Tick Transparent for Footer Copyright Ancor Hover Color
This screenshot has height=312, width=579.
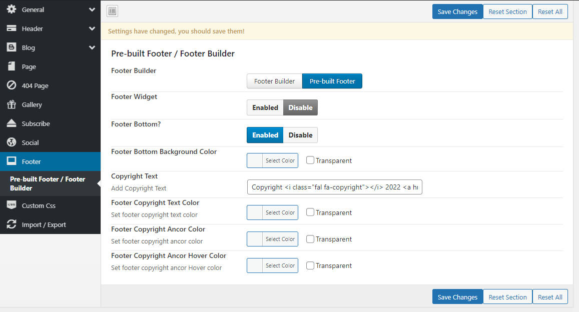coord(310,265)
